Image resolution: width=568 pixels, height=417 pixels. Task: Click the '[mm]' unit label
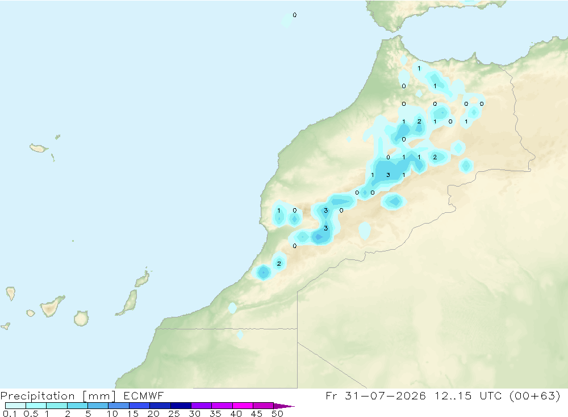pyautogui.click(x=99, y=396)
